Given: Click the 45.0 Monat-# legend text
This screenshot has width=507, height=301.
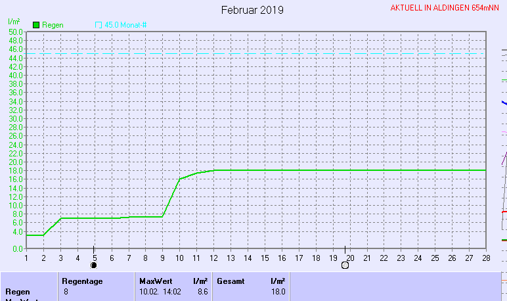Looking at the screenshot, I should [127, 25].
